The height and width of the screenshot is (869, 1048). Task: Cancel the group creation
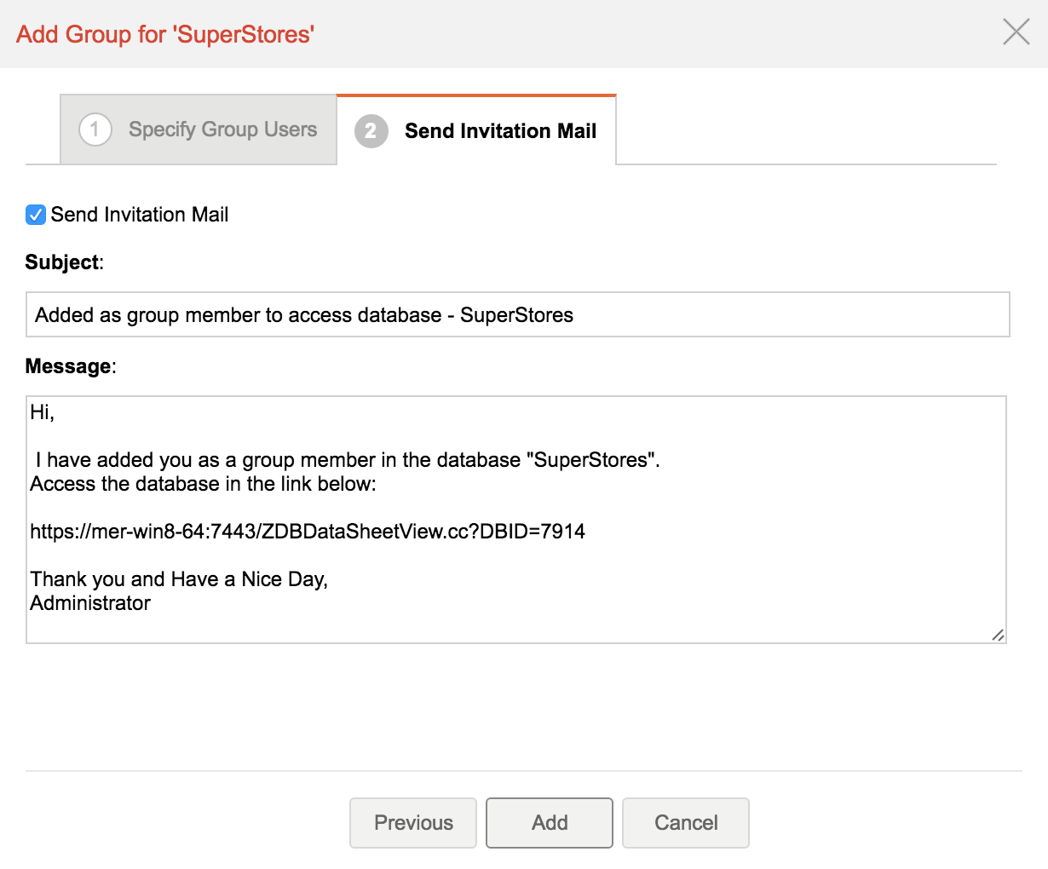pyautogui.click(x=686, y=823)
